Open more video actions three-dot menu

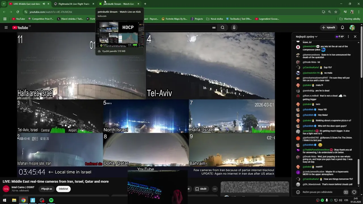point(215,189)
